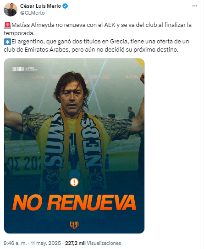The width and height of the screenshot is (204, 249).
Task: Open the attached Almeyda photo
Action: coord(74,146)
